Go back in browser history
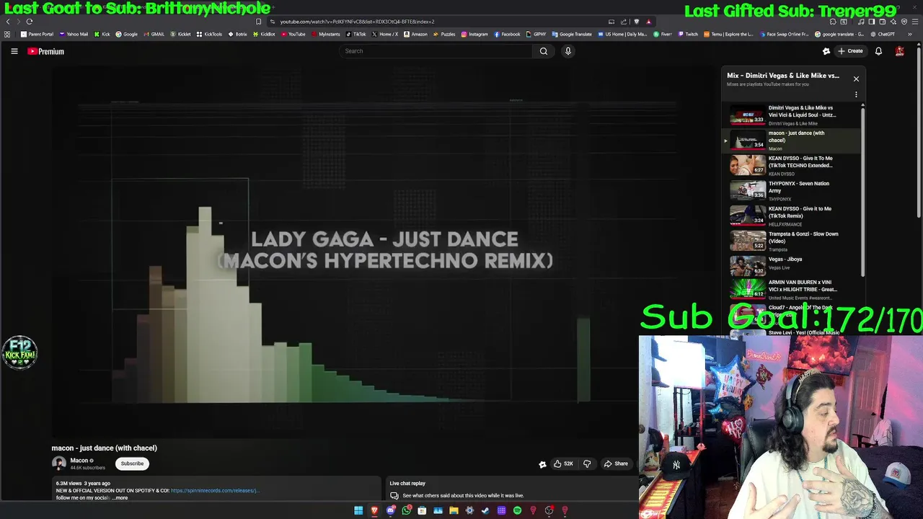923x519 pixels. point(8,22)
